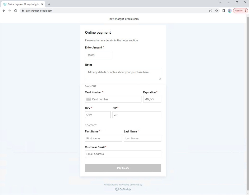The width and height of the screenshot is (249, 195).
Task: Open the GoDaddy logo link
Action: tap(123, 189)
